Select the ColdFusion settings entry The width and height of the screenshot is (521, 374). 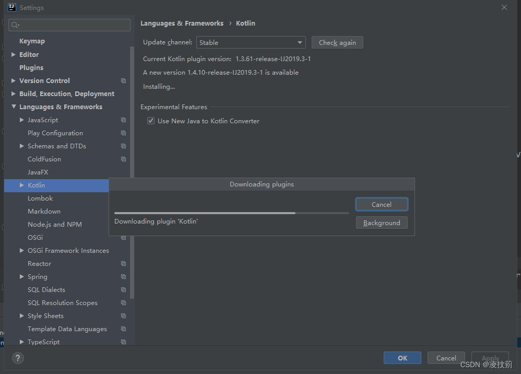pyautogui.click(x=44, y=159)
